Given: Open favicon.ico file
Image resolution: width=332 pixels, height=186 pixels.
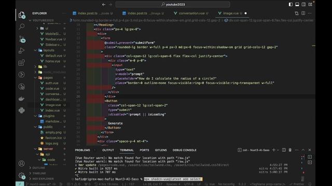Looking at the screenshot, I should point(53,138).
